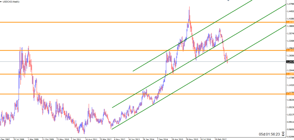
Task: Click the 7 Sep 2014 date label
Action: (x=163, y=139)
